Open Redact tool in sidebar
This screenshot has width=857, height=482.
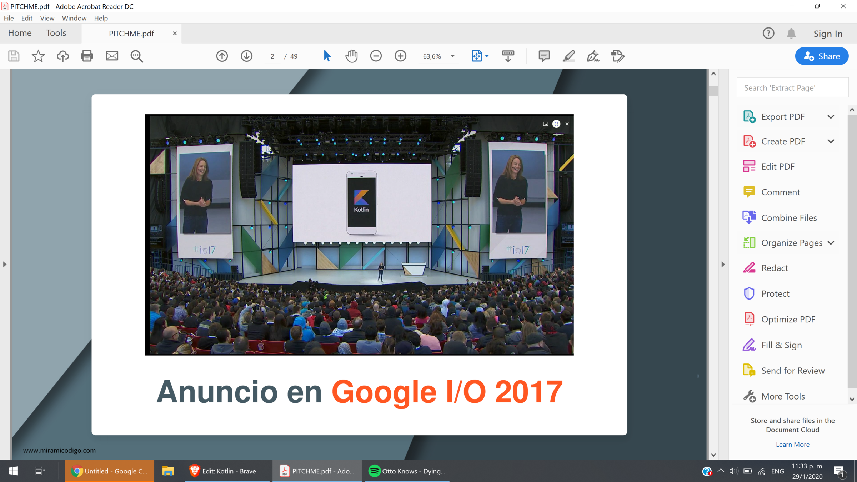click(x=775, y=268)
